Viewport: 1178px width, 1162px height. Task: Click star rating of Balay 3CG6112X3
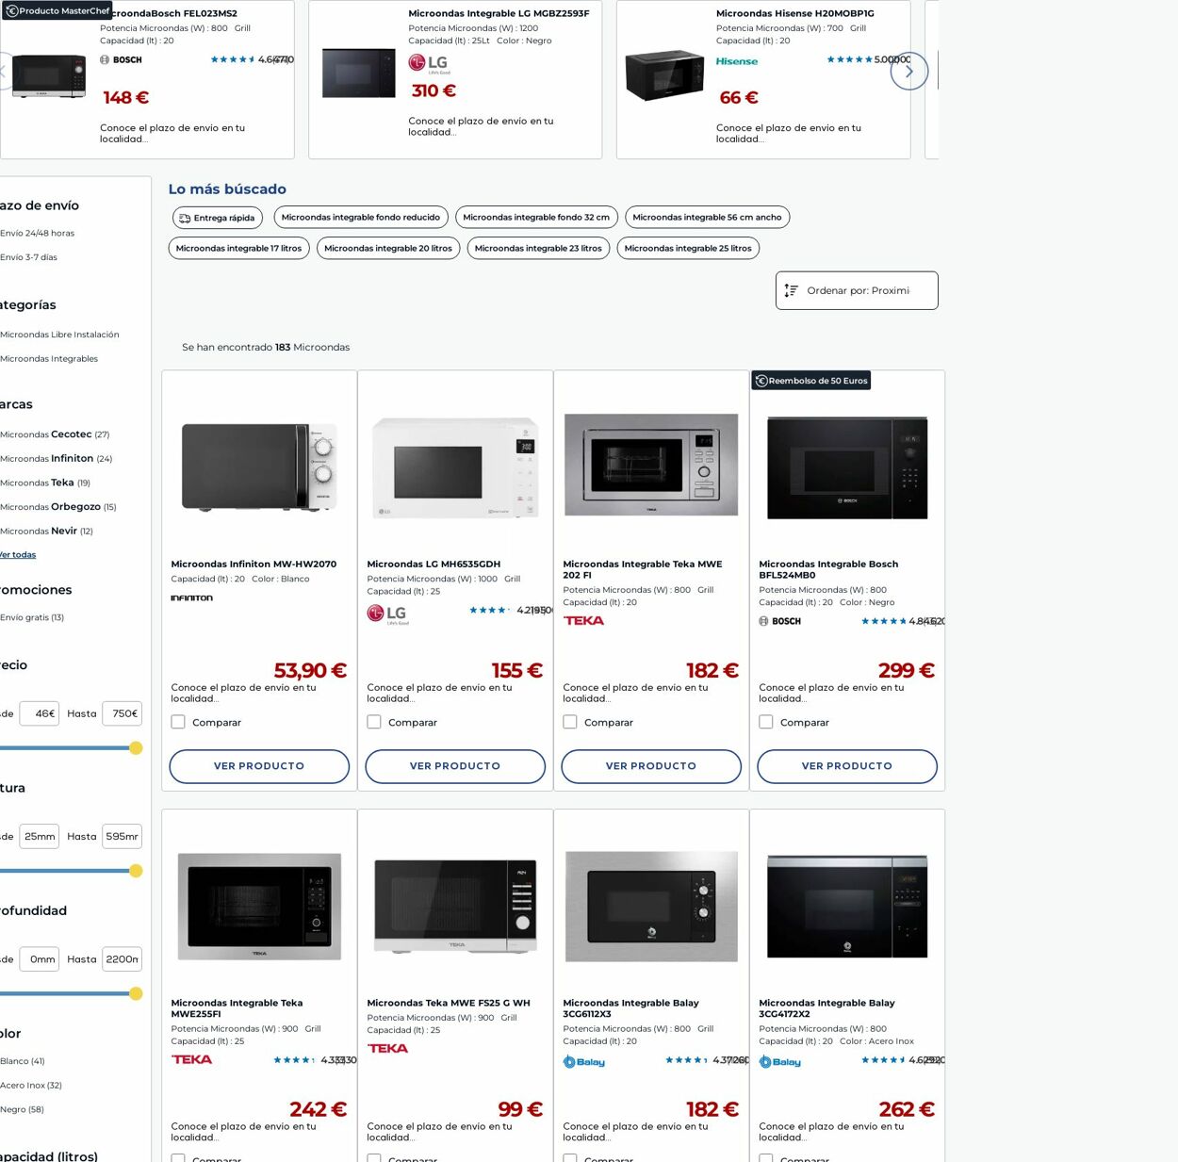tap(686, 1060)
